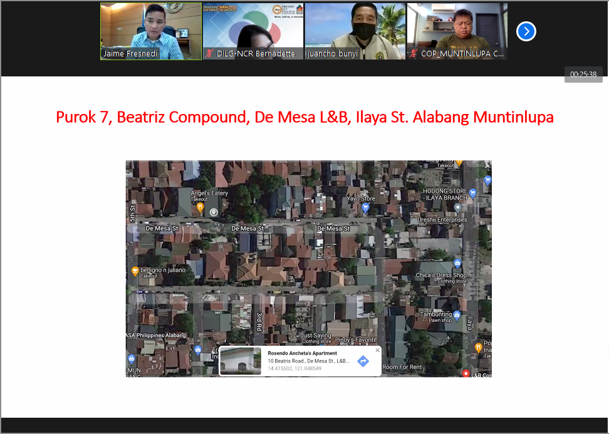The height and width of the screenshot is (434, 609).
Task: Click 10 Beatris Road address text
Action: 308,361
